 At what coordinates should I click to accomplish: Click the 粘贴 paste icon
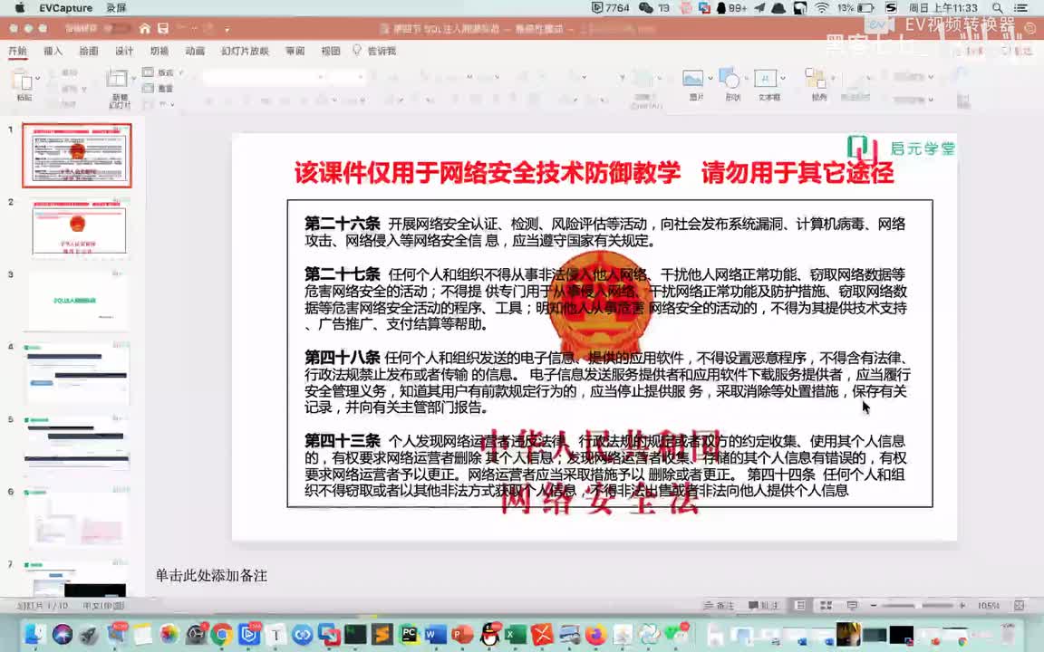[22, 81]
